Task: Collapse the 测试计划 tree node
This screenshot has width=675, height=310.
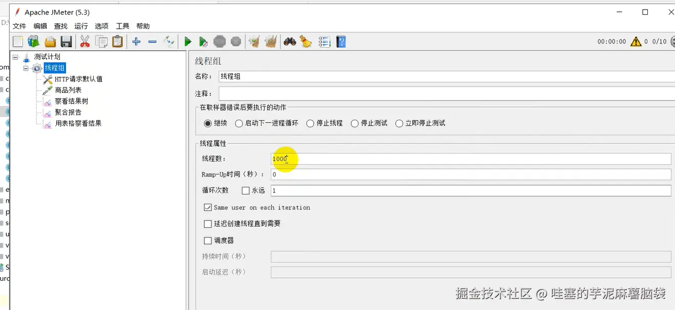Action: [15, 57]
